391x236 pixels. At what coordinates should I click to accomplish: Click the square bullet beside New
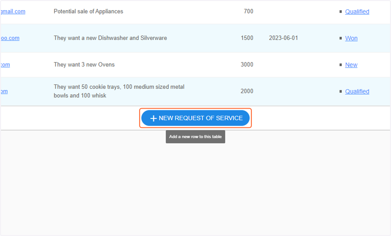tap(341, 65)
